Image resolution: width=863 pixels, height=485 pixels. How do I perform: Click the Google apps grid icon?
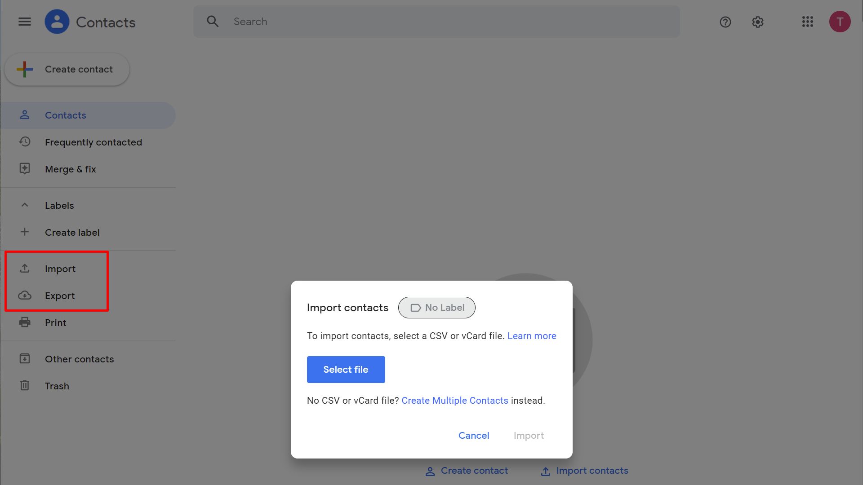click(807, 21)
